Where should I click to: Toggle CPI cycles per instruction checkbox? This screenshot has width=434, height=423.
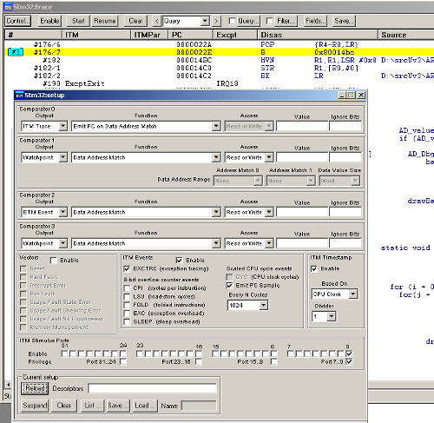127,288
